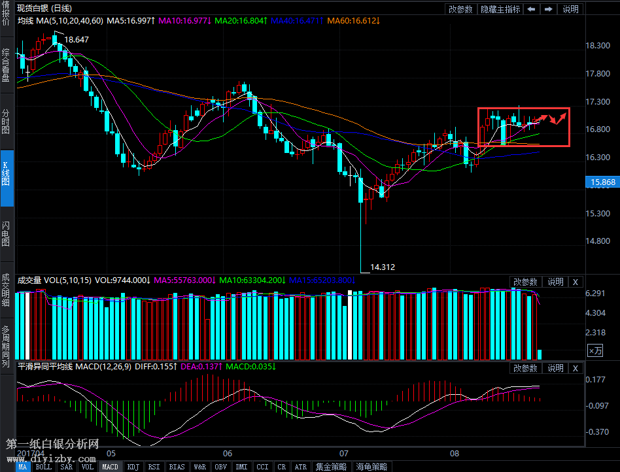The width and height of the screenshot is (620, 472).
Task: Select the 集金策略 strategy tab
Action: tap(332, 467)
